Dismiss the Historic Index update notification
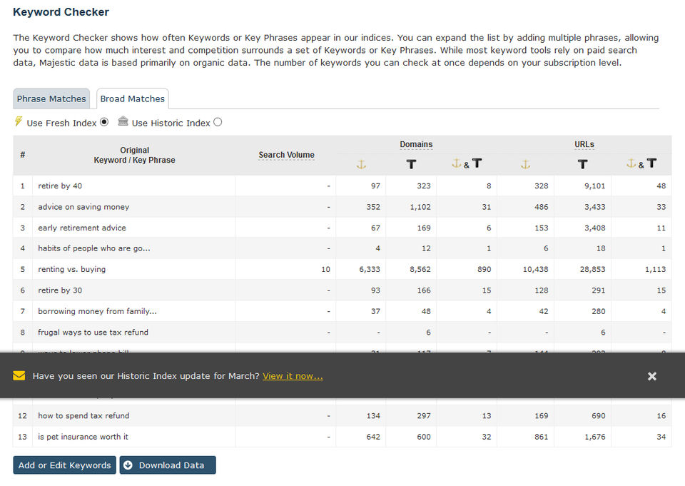Screen dimensions: 685x486 point(651,376)
